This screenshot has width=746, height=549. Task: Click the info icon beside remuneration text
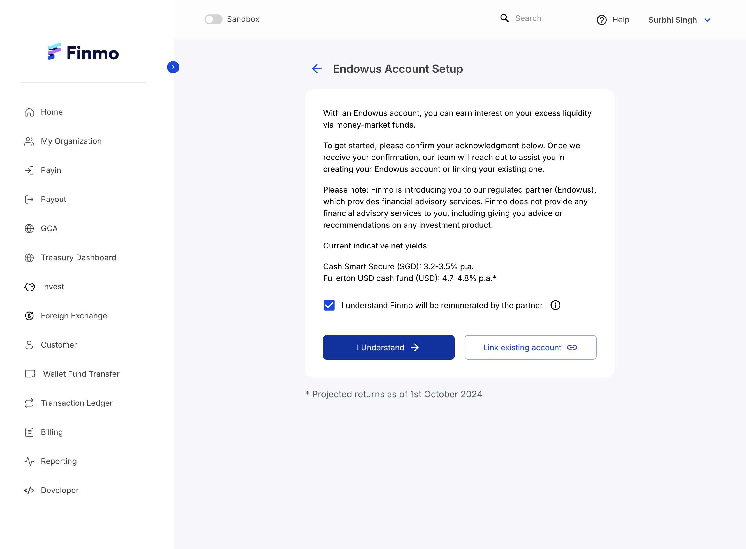pos(555,305)
